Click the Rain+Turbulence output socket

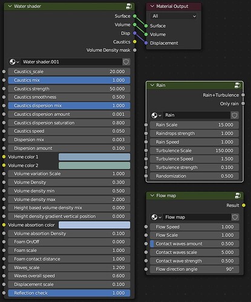(243, 95)
